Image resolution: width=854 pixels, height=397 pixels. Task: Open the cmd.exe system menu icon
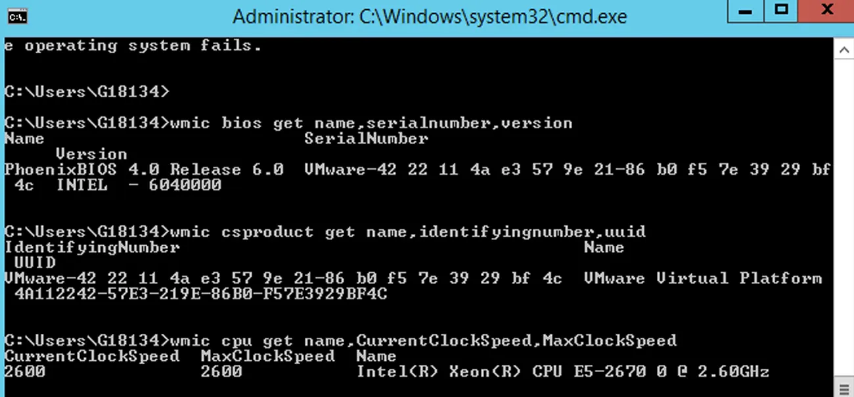pyautogui.click(x=17, y=16)
